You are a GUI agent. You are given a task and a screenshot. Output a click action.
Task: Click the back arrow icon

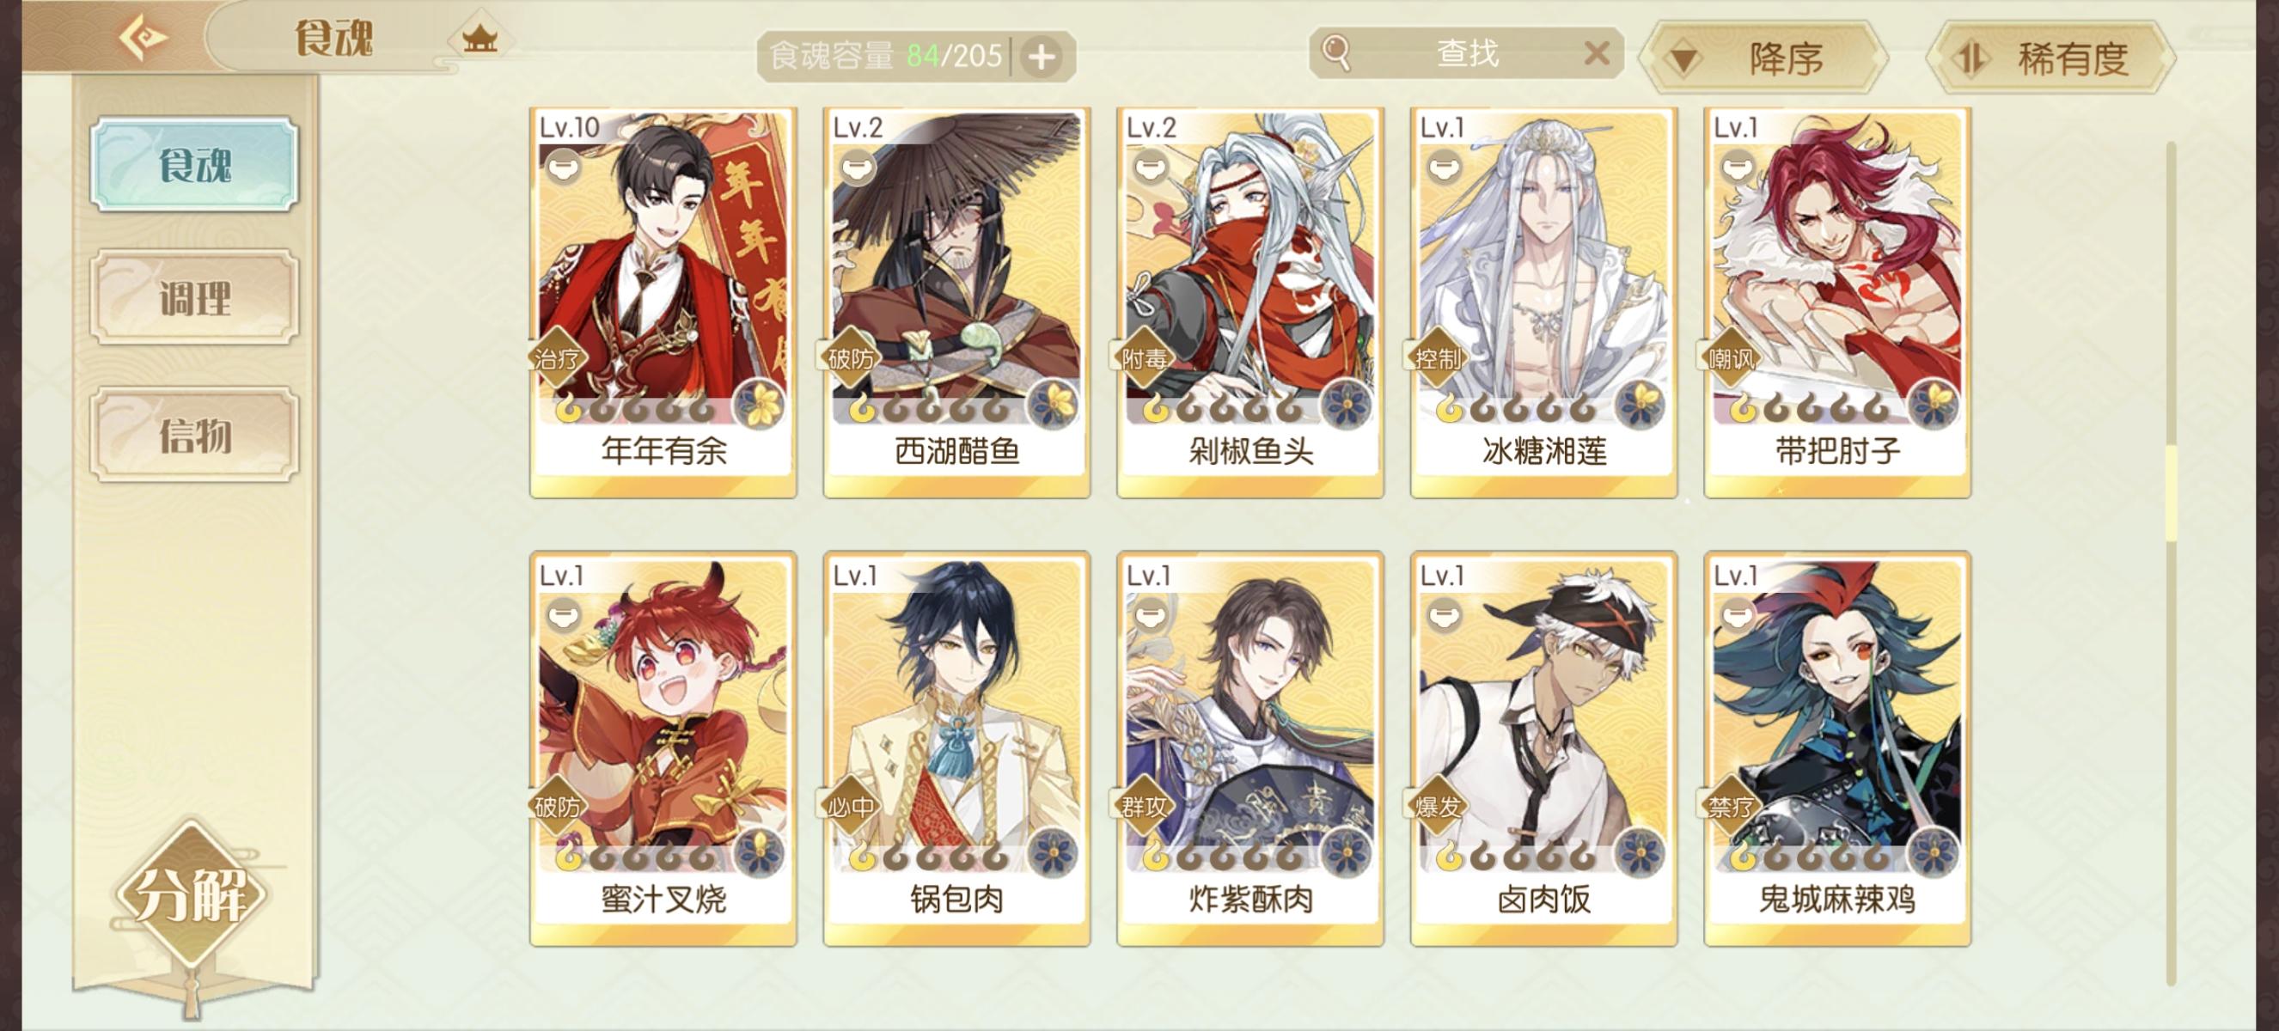tap(143, 38)
